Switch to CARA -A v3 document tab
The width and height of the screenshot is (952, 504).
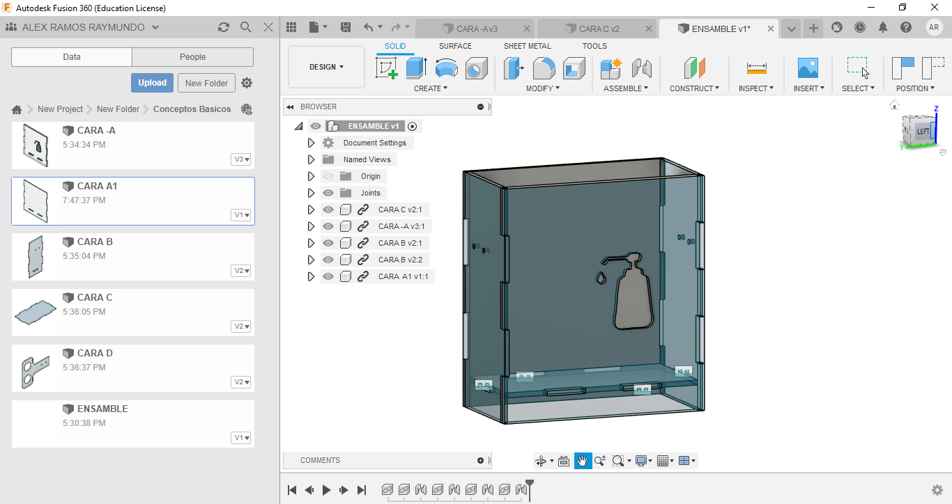click(x=475, y=29)
